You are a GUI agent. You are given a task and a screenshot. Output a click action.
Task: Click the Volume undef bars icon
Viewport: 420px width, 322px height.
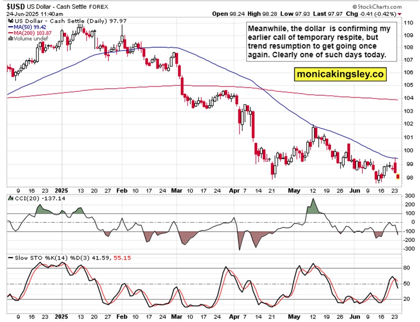point(11,38)
